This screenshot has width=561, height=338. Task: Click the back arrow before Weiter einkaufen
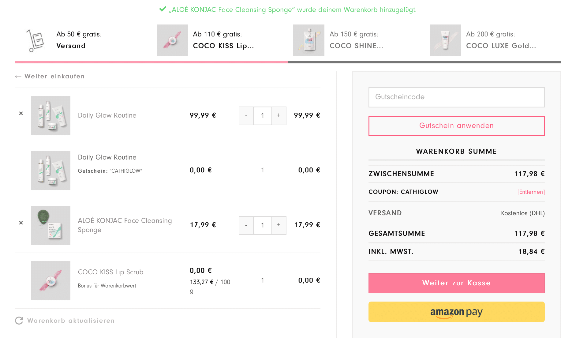(18, 77)
